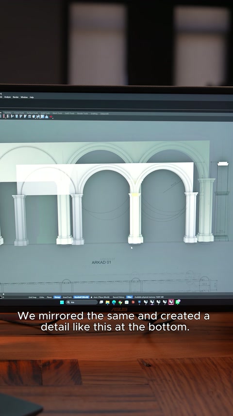Image resolution: width=233 pixels, height=416 pixels.
Task: Switch to the Curve Tools tab
Action: pos(19,113)
